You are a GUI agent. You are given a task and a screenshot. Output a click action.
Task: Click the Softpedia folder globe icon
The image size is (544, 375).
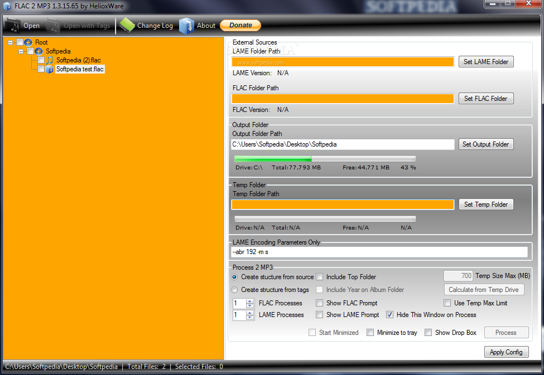point(39,51)
